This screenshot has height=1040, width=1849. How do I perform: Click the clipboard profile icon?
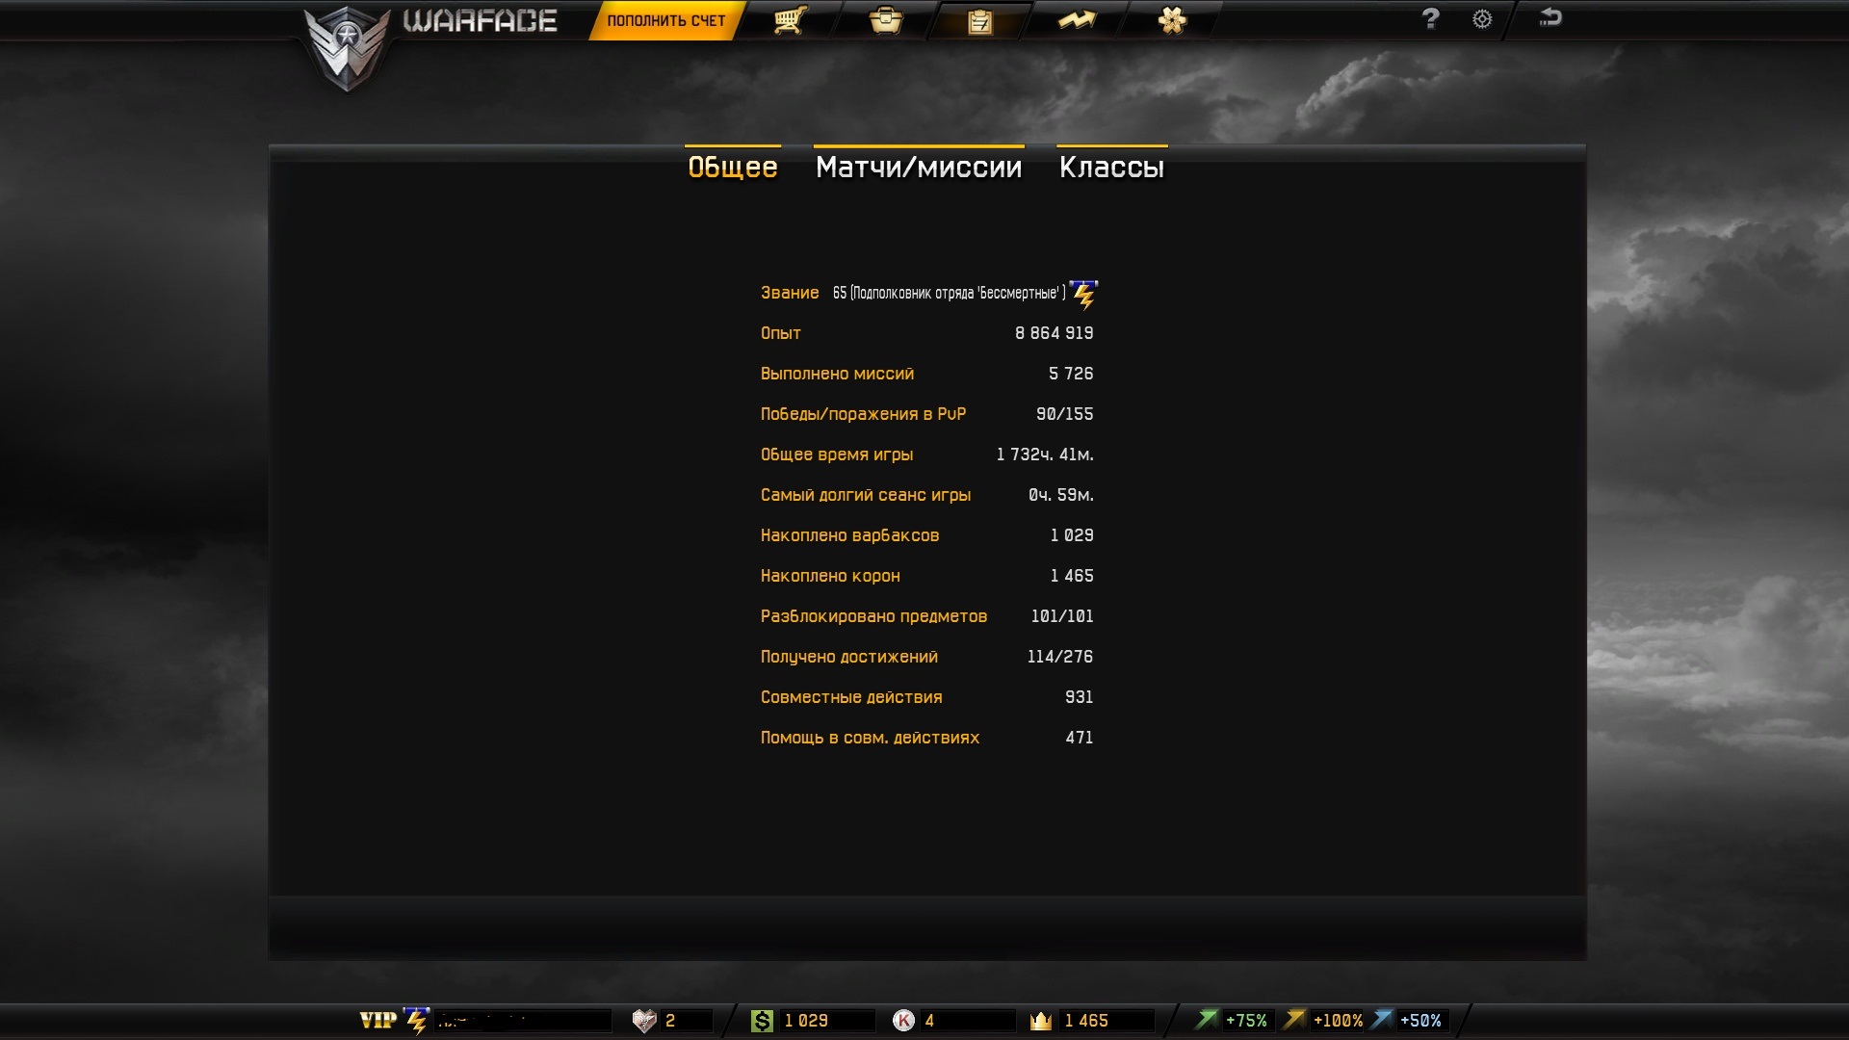[x=979, y=21]
